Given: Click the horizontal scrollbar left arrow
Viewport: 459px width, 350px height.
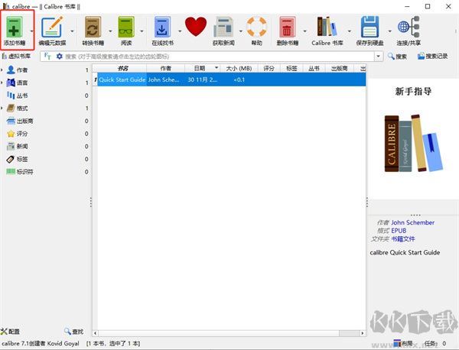Looking at the screenshot, I should click(96, 333).
